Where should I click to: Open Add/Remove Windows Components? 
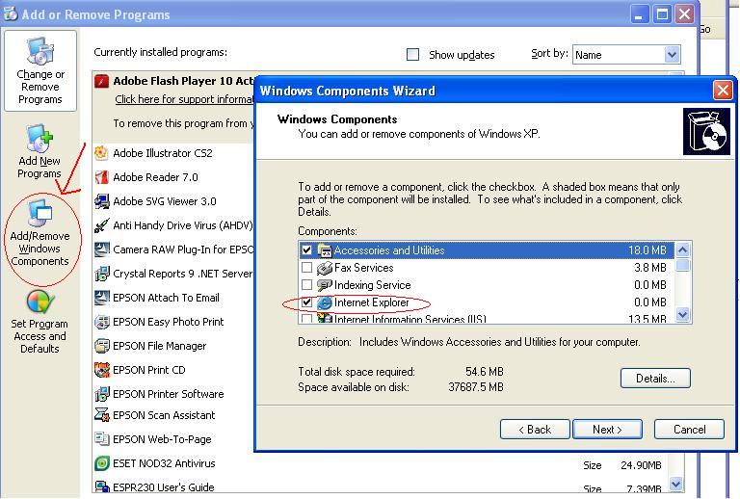pos(40,233)
